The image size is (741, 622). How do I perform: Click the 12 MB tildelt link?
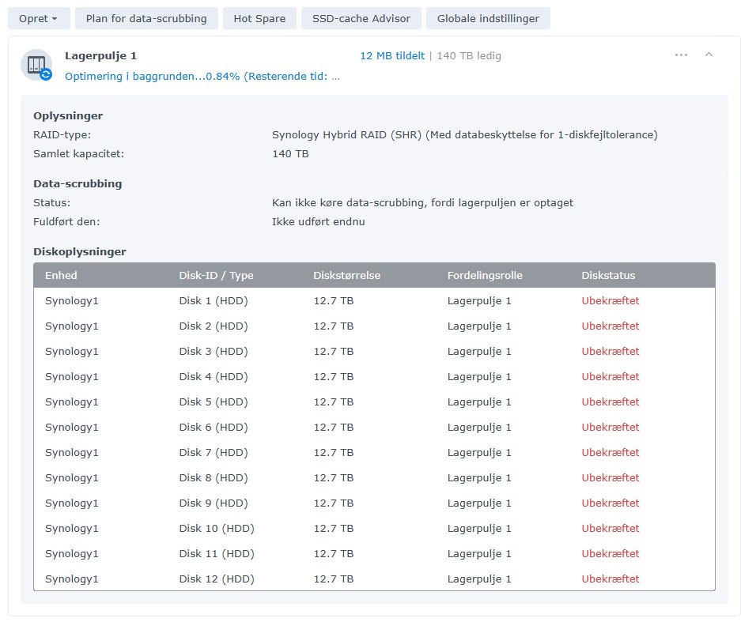(x=391, y=56)
